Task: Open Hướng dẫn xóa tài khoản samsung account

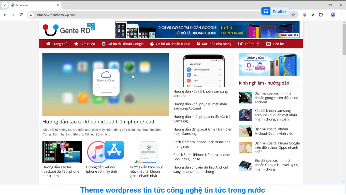Action: 200,93
